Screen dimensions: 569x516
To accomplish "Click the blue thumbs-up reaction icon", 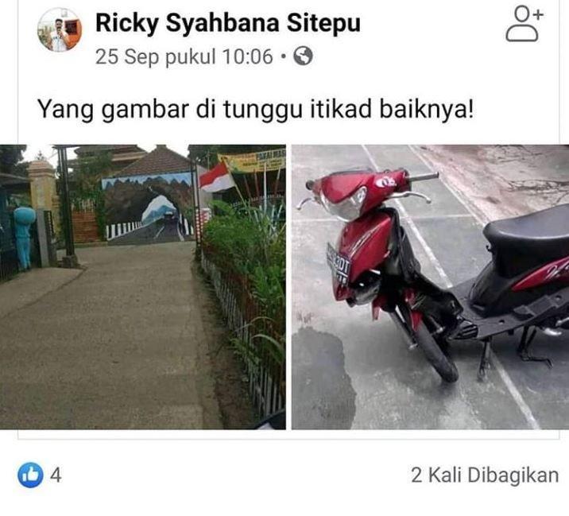I will (30, 475).
